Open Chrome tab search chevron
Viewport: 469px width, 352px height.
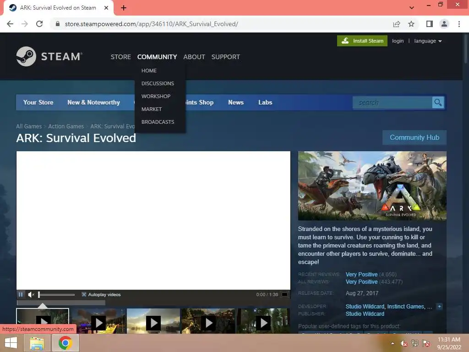(412, 8)
